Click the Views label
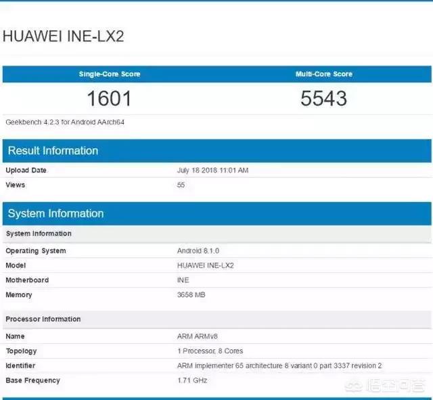This screenshot has width=433, height=400. pyautogui.click(x=15, y=185)
